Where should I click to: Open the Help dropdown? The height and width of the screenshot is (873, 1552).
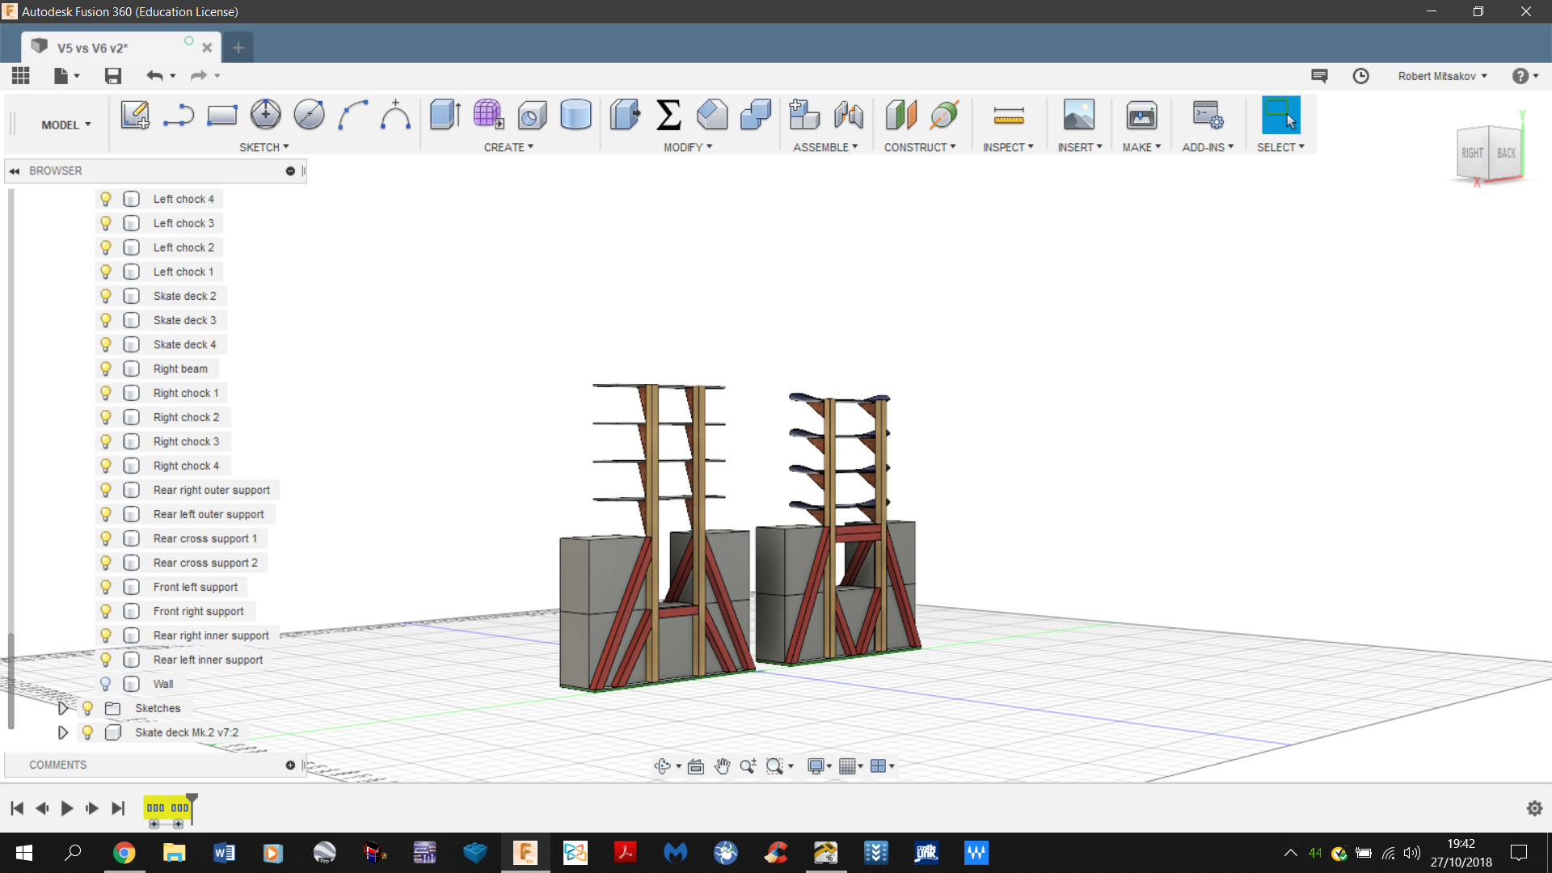[1526, 75]
